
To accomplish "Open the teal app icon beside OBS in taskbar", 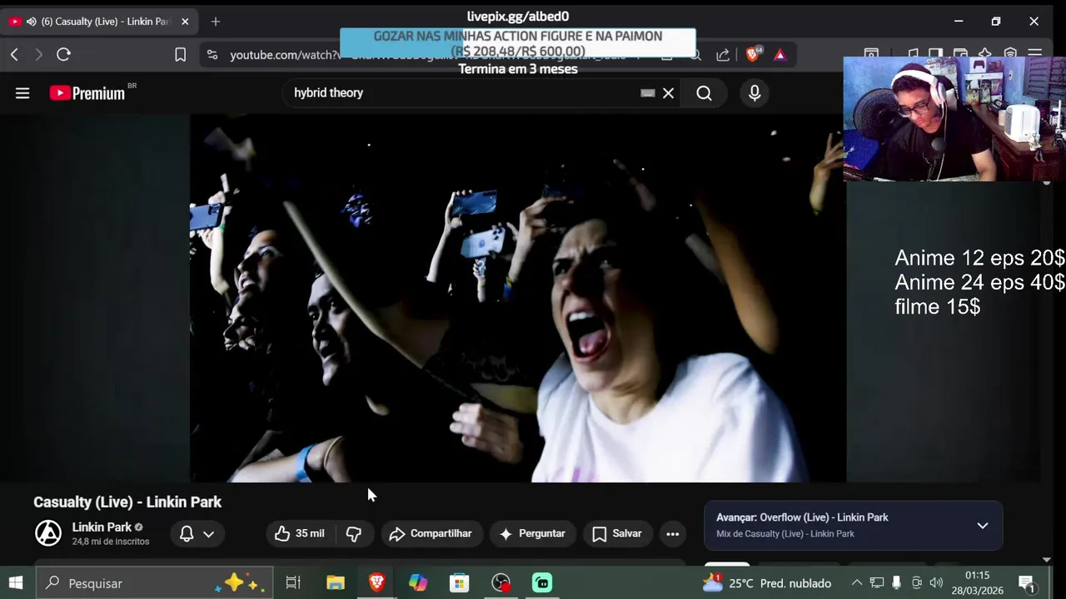I will click(x=542, y=583).
